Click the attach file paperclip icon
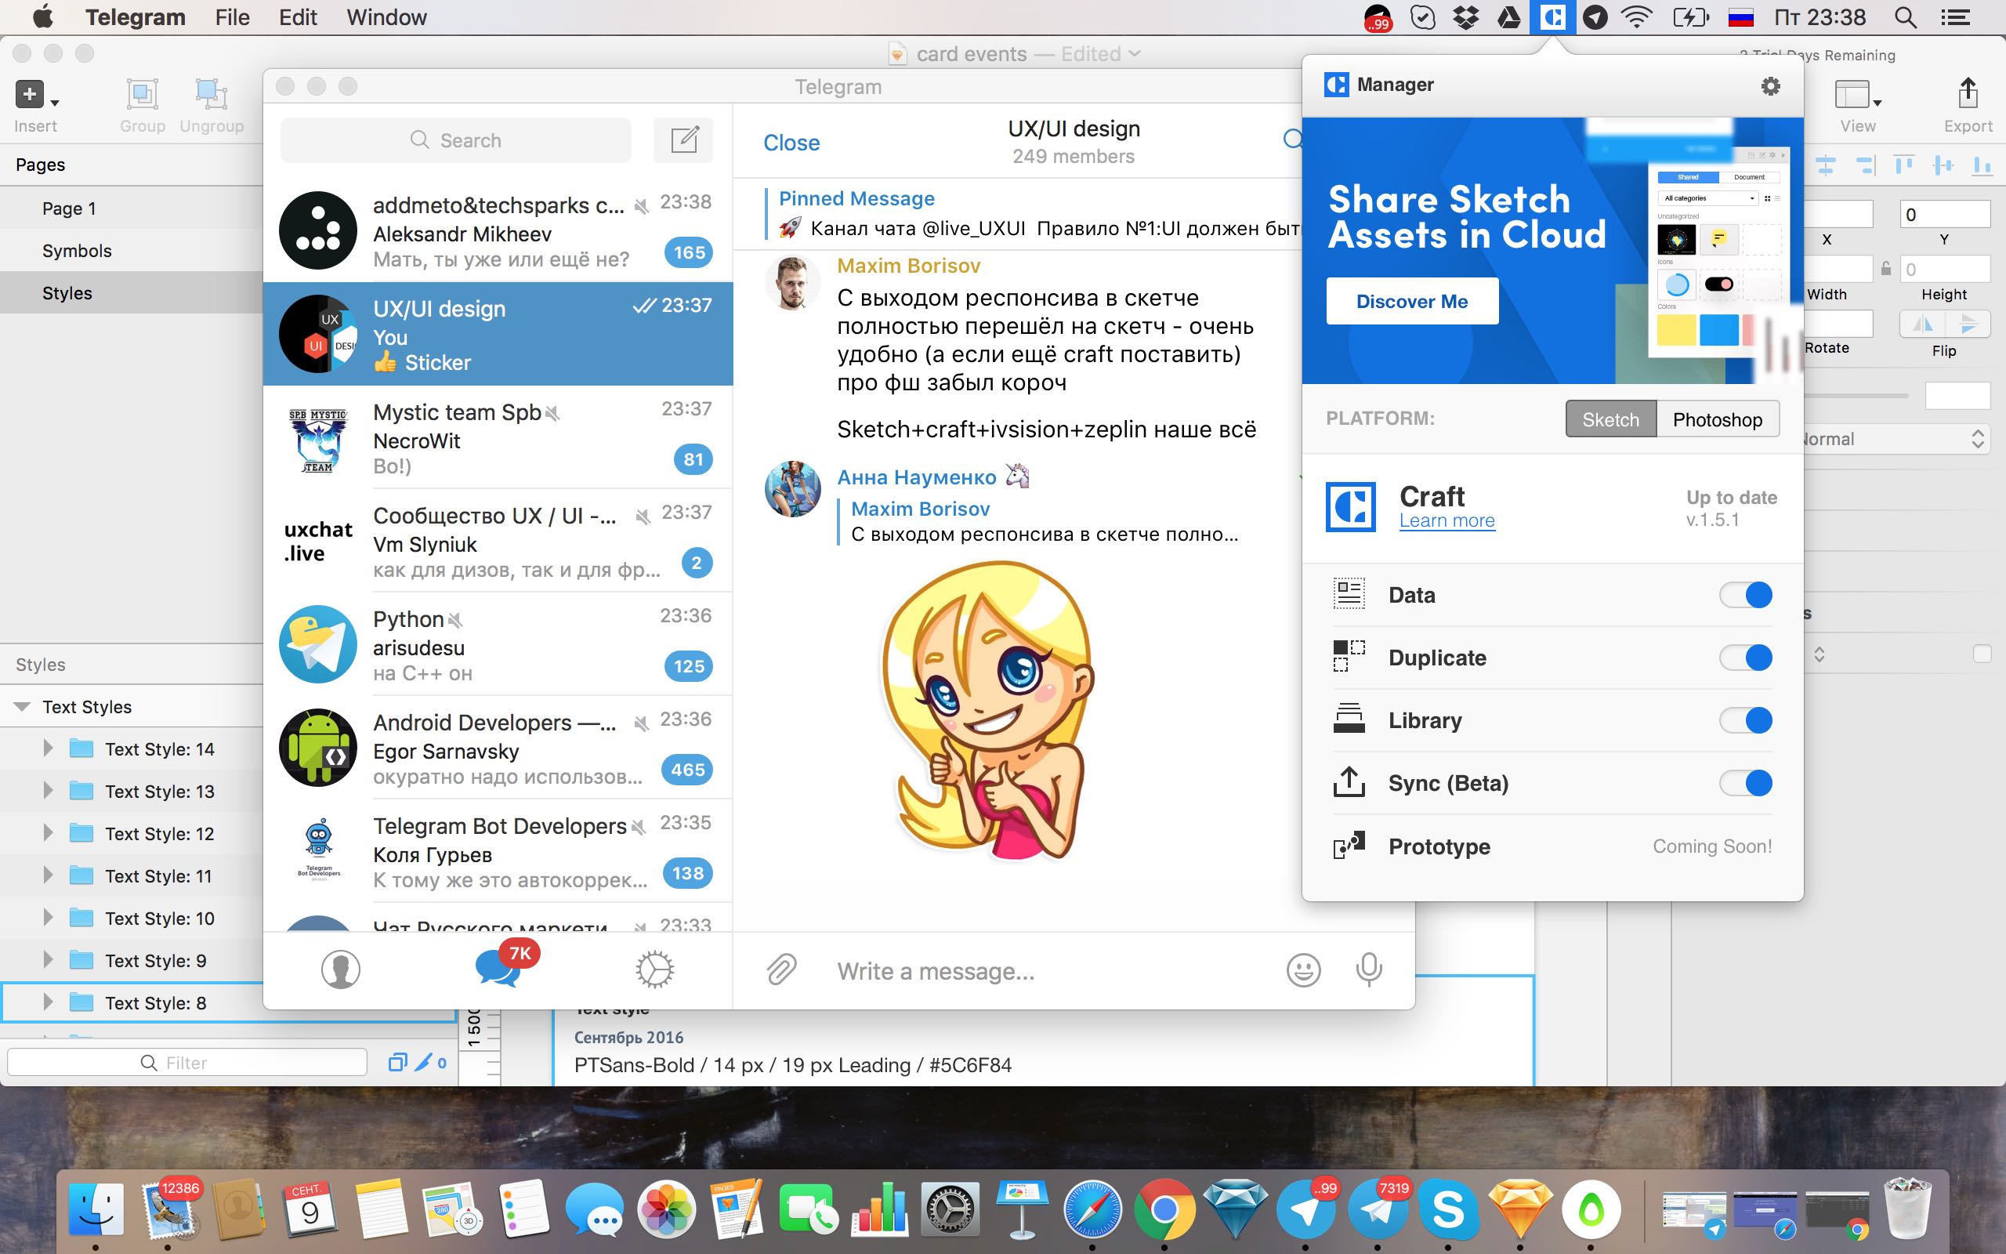 coord(780,969)
